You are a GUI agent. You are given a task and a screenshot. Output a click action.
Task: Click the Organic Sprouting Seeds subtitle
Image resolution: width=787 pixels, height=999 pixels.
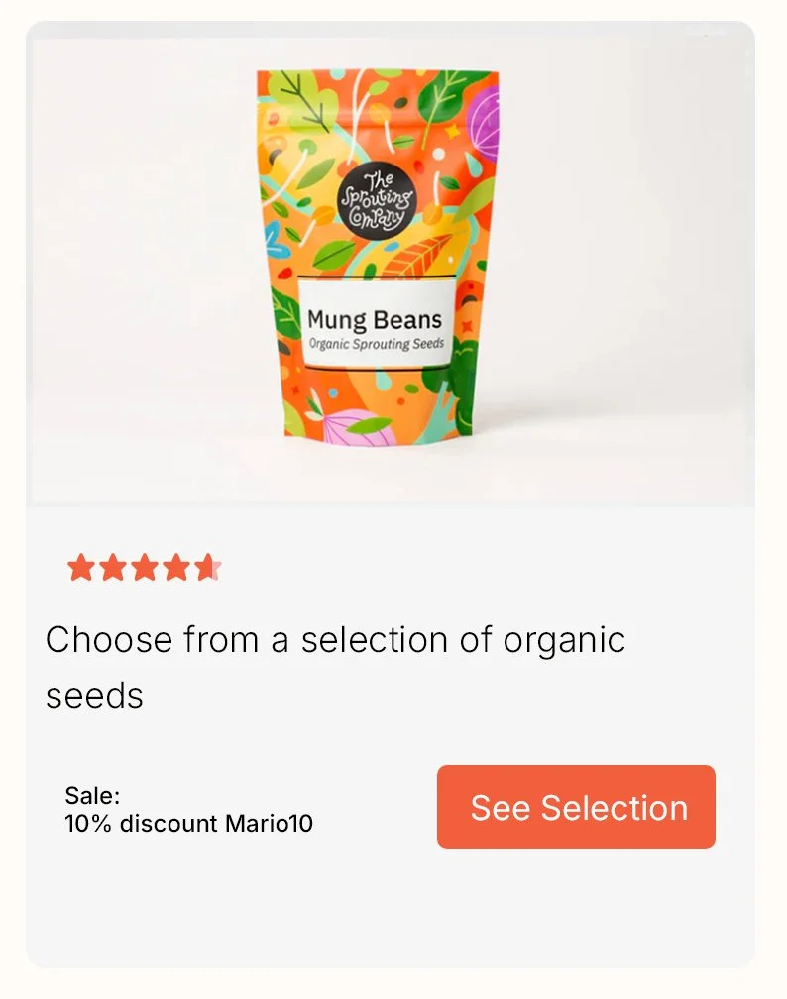(x=376, y=343)
